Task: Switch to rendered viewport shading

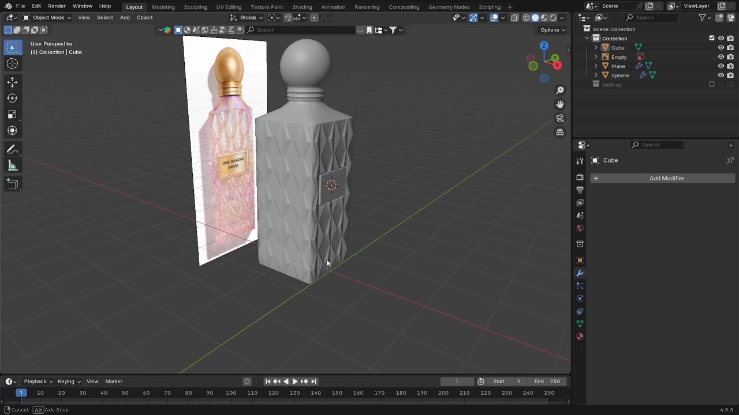Action: click(553, 18)
